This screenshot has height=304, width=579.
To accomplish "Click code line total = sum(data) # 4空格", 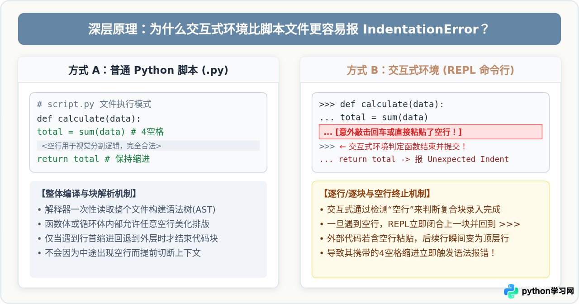I will click(x=100, y=132).
